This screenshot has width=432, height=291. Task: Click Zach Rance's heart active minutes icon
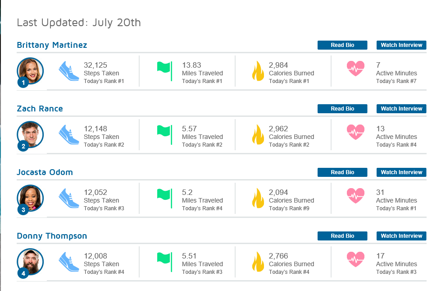[x=356, y=132]
